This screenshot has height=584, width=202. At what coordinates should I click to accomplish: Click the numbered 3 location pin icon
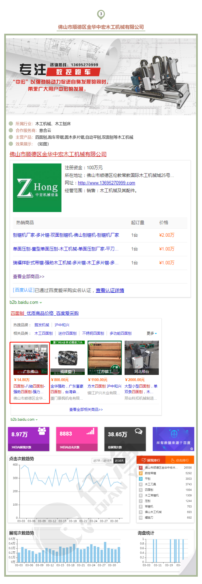(x=101, y=14)
